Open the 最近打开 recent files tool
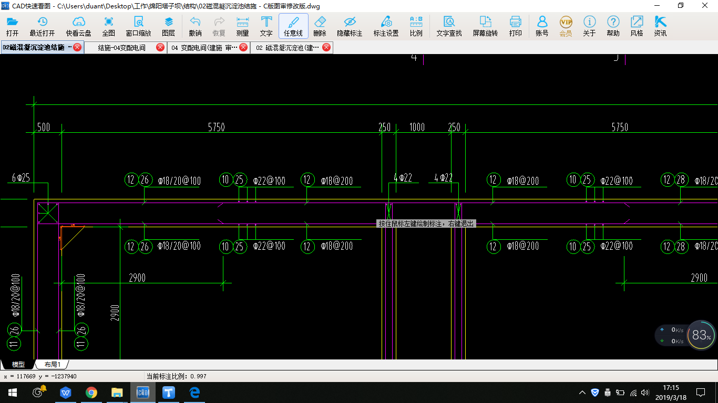The image size is (718, 403). tap(42, 26)
